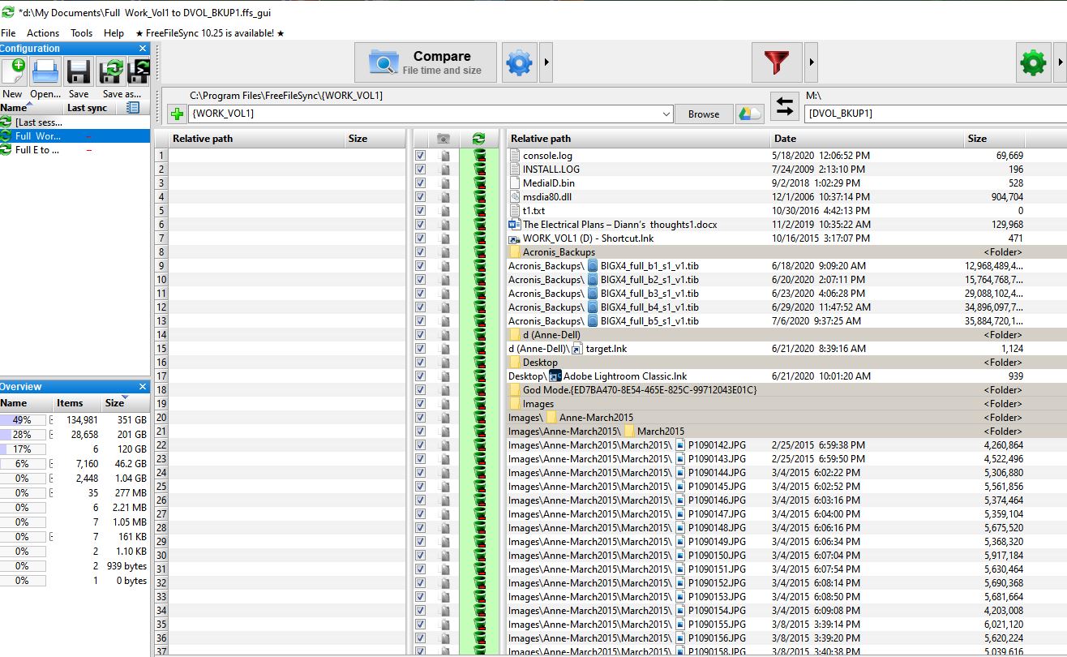Viewport: 1067px width, 657px height.
Task: Open the red funnel filter settings
Action: coord(776,62)
